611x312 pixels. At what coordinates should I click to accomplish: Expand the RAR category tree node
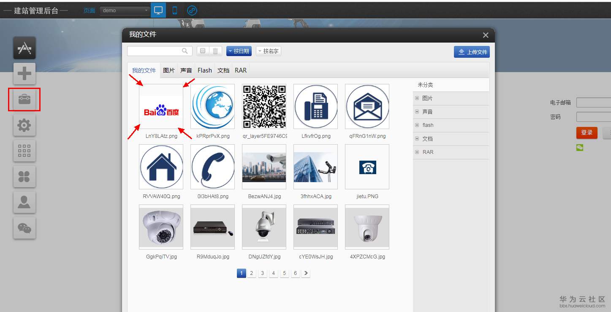coord(417,152)
